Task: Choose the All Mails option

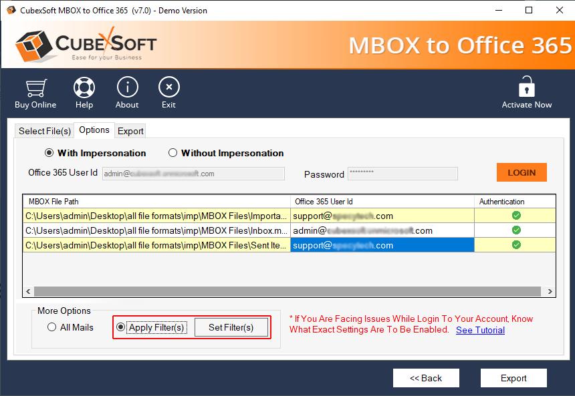Action: pyautogui.click(x=52, y=327)
